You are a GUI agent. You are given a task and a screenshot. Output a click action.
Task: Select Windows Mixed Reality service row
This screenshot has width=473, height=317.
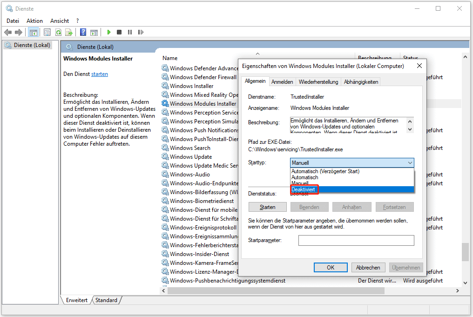coord(200,94)
